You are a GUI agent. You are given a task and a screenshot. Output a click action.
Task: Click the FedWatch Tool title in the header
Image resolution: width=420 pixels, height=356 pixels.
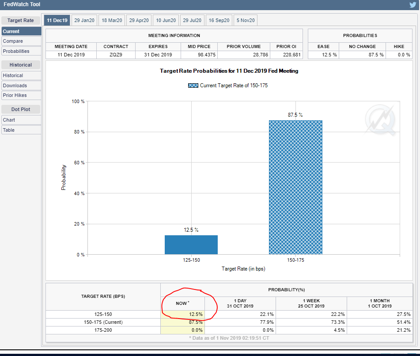pyautogui.click(x=22, y=4)
